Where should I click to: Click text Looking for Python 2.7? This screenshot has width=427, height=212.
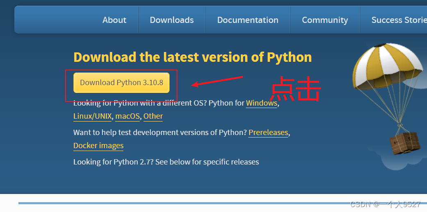click(114, 162)
